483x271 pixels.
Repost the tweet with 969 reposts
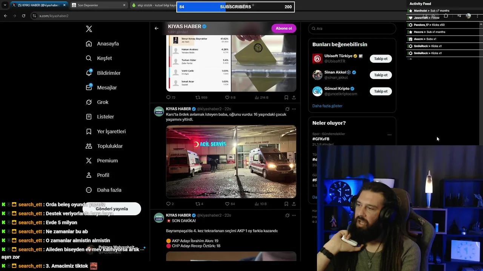pos(201,97)
